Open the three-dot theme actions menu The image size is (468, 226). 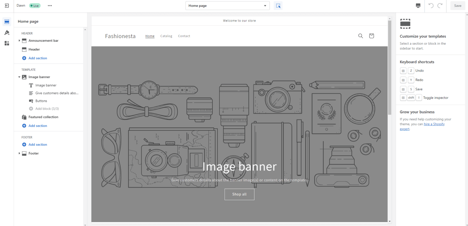pos(50,6)
